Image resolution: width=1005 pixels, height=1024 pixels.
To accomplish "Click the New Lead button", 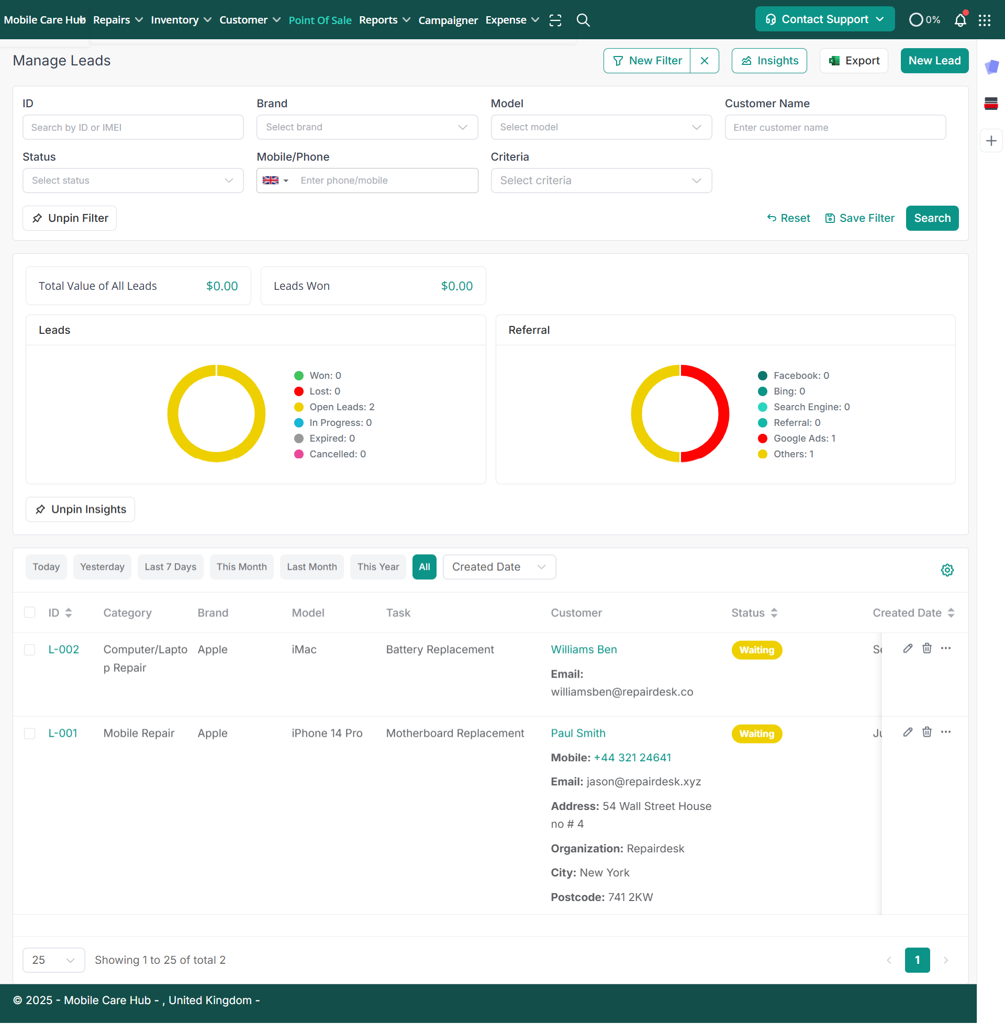I will coord(934,61).
